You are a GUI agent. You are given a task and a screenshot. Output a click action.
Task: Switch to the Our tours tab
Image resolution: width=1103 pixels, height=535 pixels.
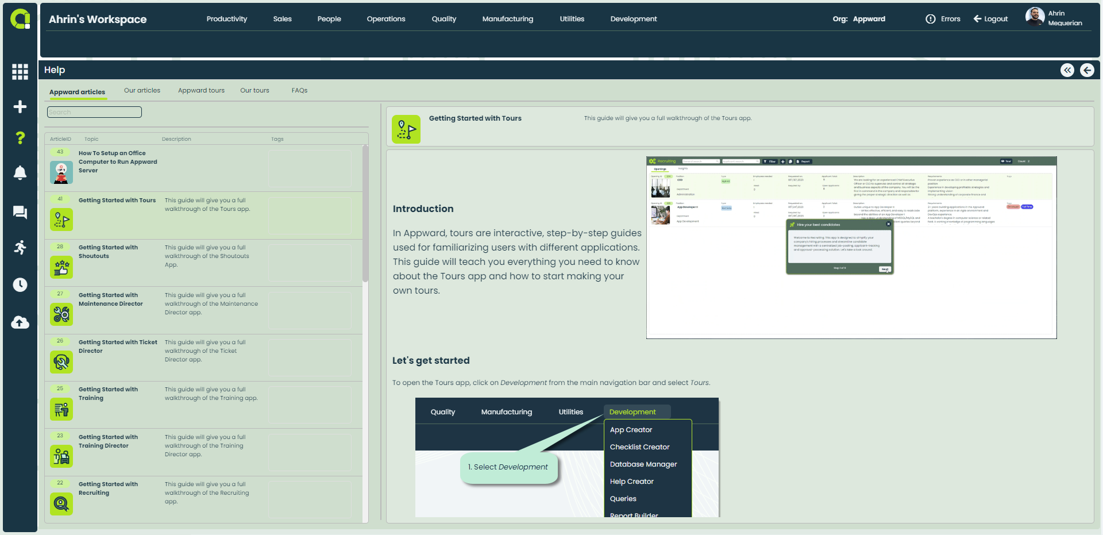point(254,90)
